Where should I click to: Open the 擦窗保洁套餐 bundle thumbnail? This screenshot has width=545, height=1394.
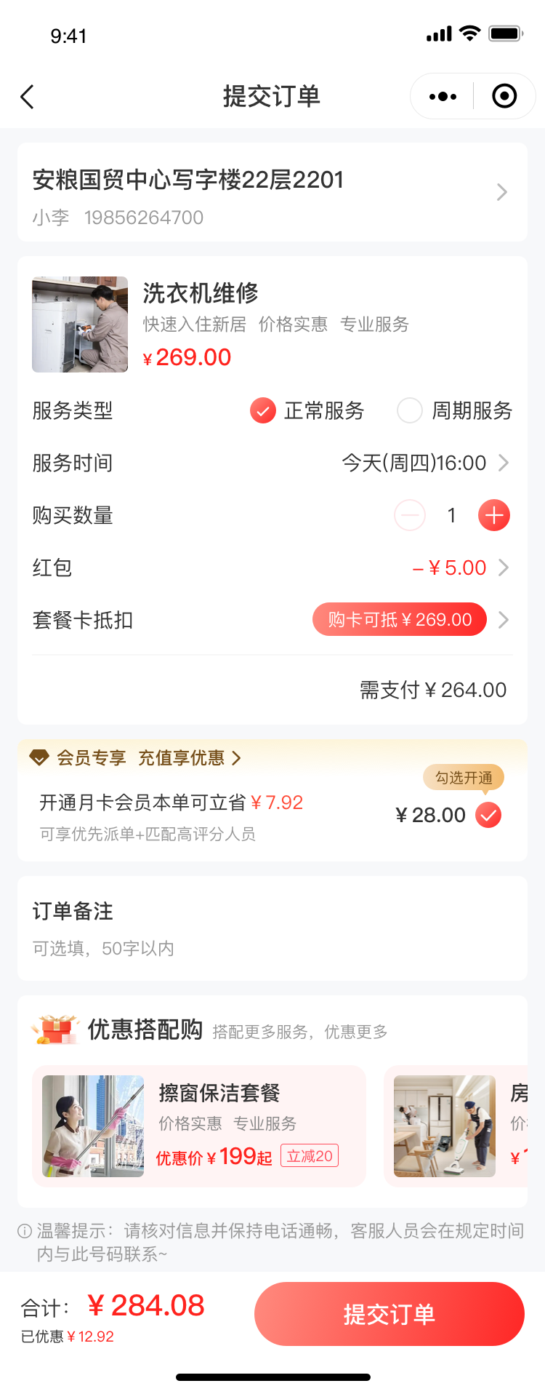[93, 1126]
